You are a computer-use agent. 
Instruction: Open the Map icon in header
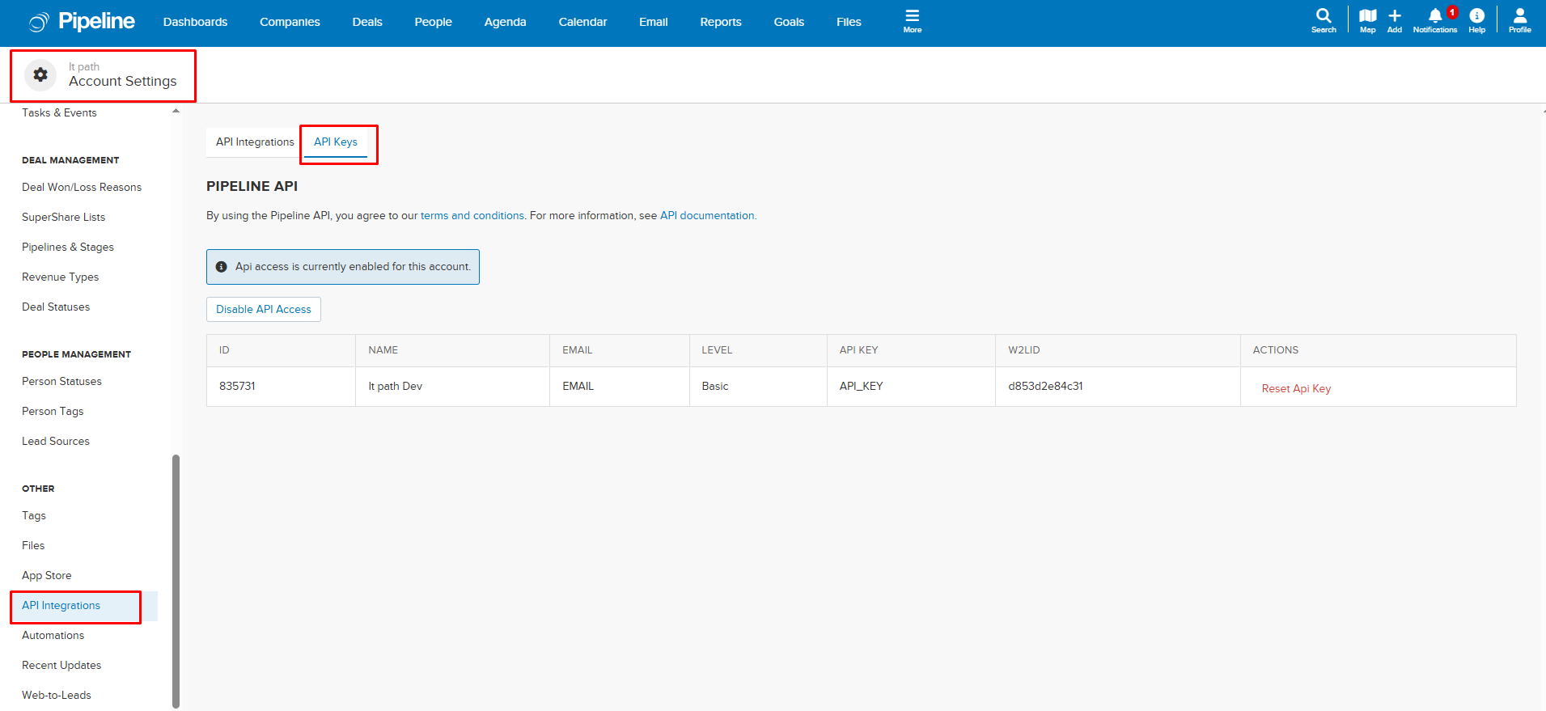point(1367,16)
